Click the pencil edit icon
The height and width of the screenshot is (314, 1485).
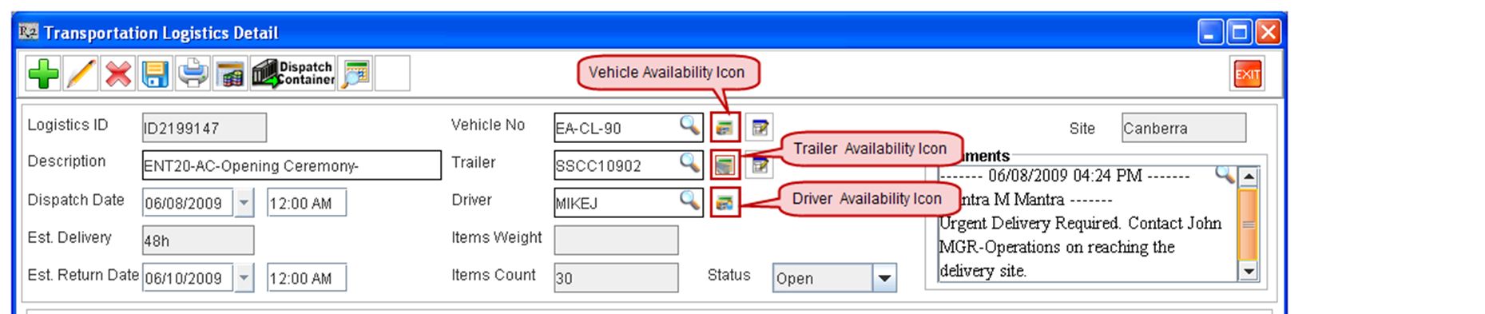[81, 74]
